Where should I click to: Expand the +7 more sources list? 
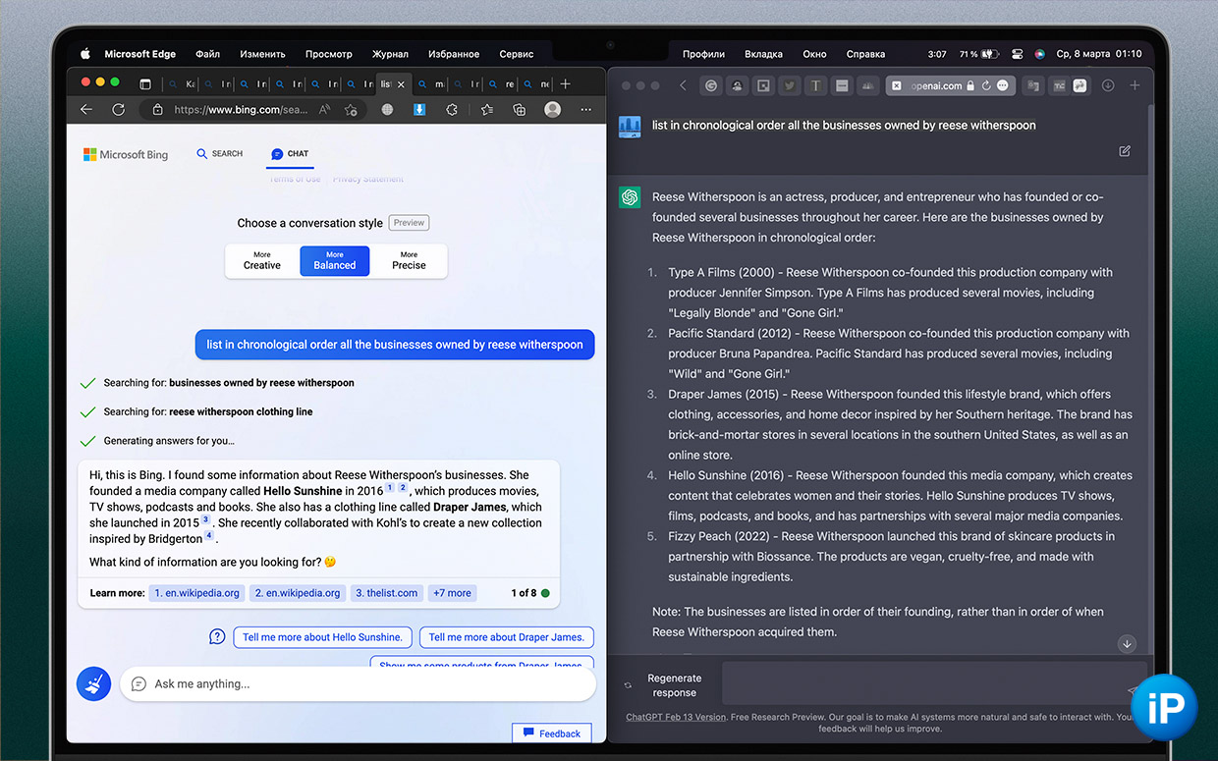(x=452, y=592)
